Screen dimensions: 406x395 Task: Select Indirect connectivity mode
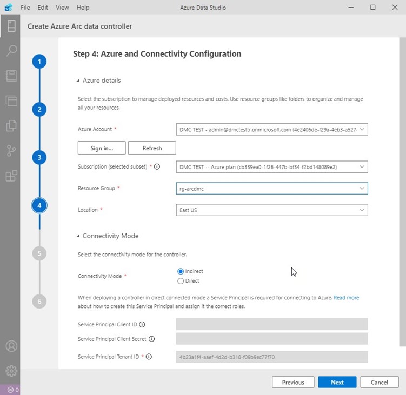[181, 271]
